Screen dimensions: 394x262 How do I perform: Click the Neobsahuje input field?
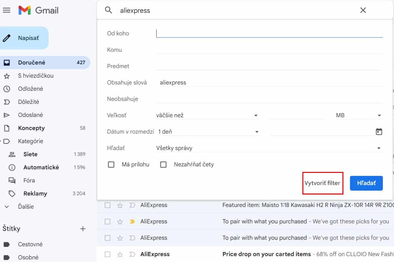(269, 99)
